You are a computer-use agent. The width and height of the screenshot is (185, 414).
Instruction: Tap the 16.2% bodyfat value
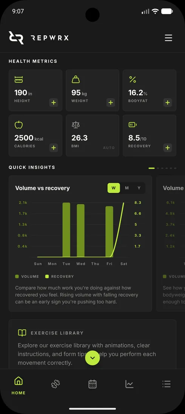[x=138, y=93]
